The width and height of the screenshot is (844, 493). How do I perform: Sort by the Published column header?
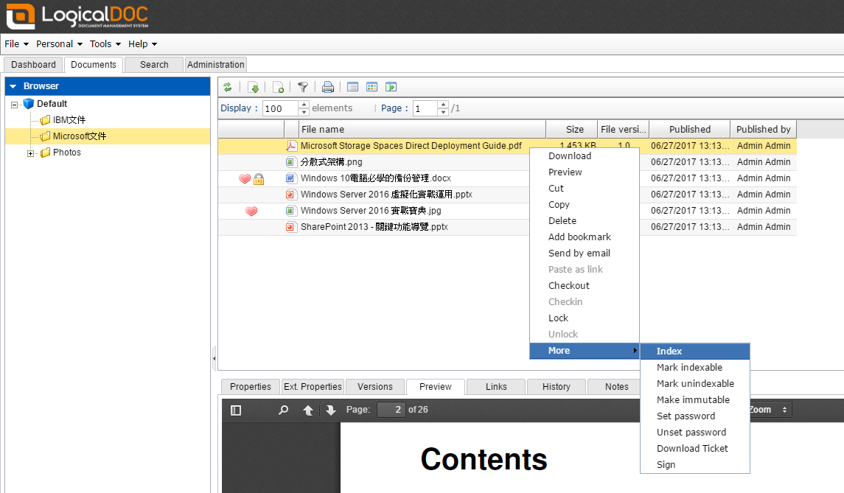[689, 129]
